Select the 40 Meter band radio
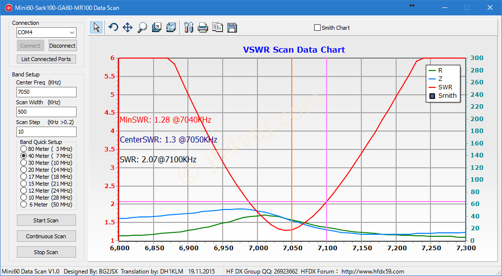This screenshot has width=502, height=276. pos(23,156)
